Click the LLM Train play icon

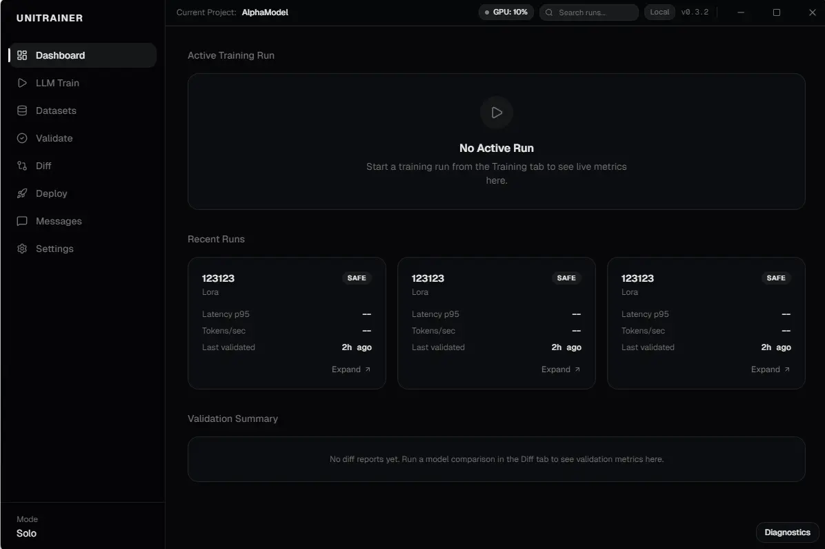coord(22,83)
